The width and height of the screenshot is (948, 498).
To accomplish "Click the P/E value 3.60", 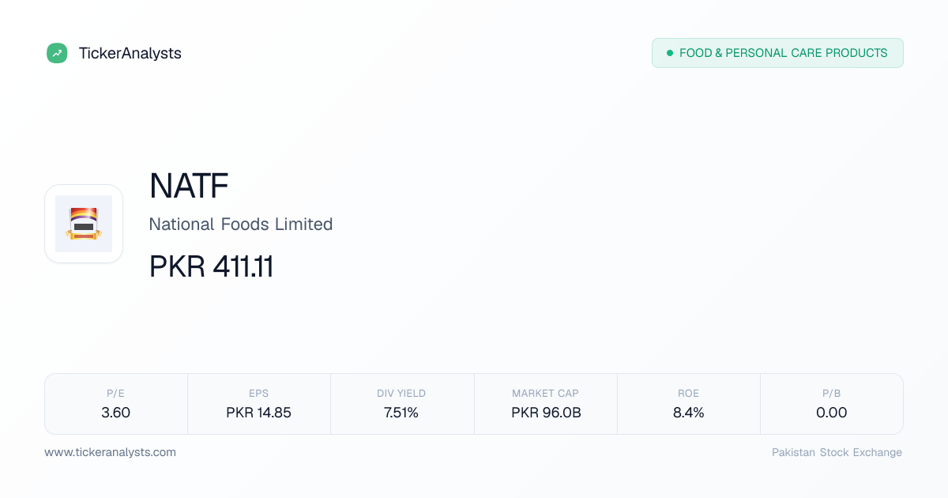I will 116,413.
